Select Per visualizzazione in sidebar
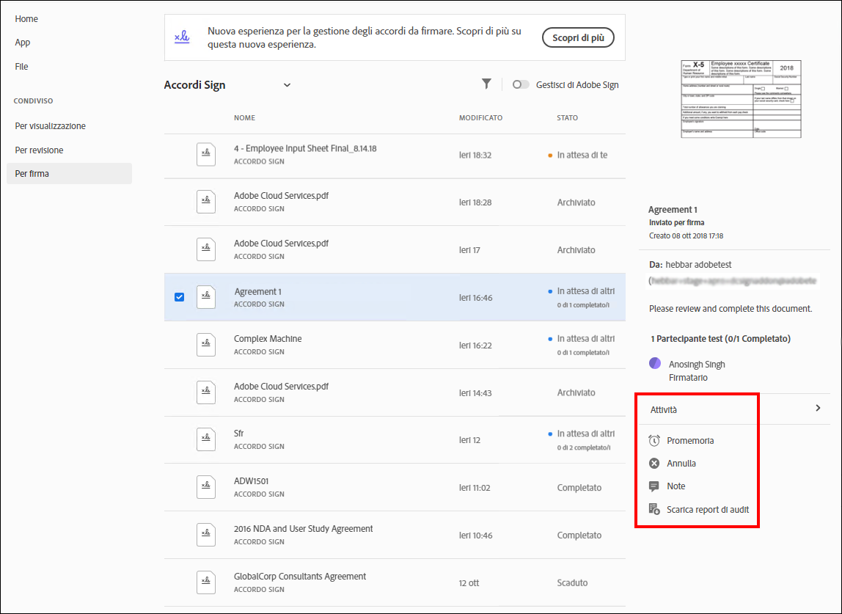This screenshot has width=842, height=614. (50, 126)
